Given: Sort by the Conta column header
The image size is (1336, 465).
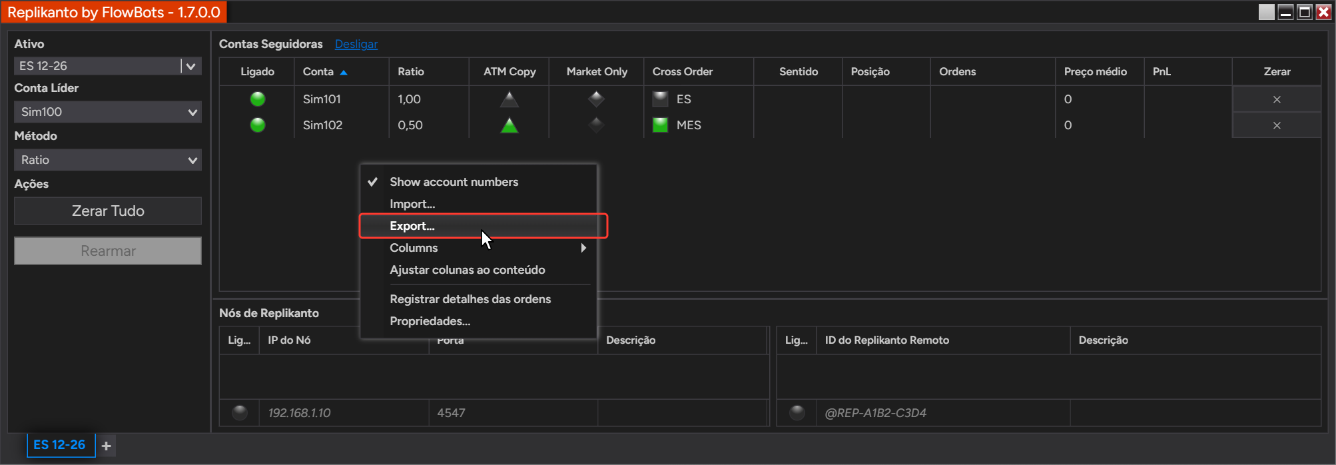Looking at the screenshot, I should pos(341,71).
